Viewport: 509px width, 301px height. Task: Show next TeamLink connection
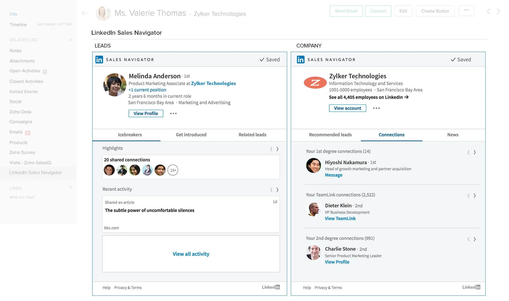[x=475, y=196]
